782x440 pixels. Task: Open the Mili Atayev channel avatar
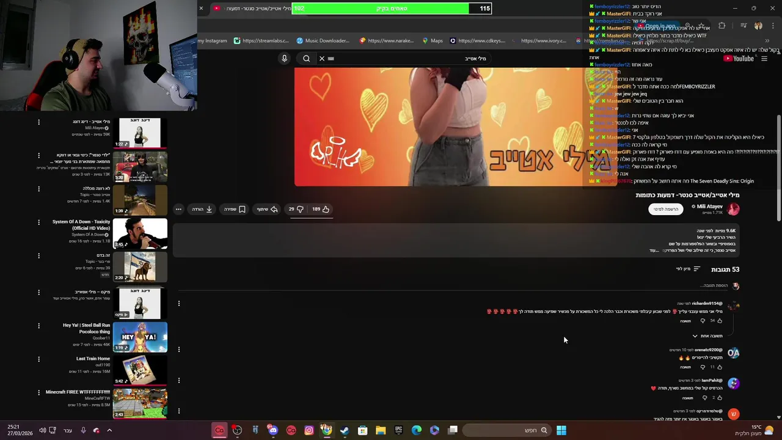coord(733,209)
